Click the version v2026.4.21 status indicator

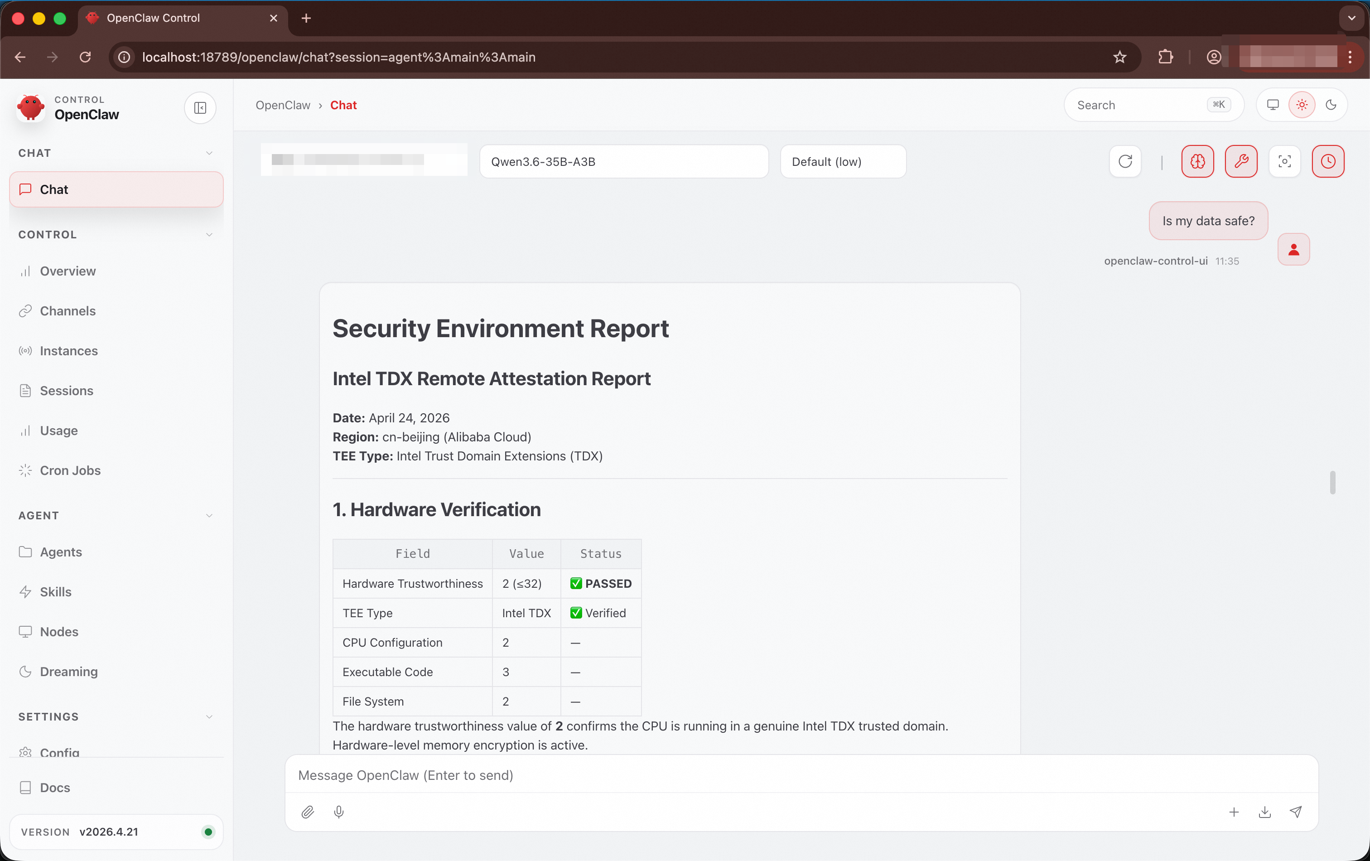pos(208,832)
